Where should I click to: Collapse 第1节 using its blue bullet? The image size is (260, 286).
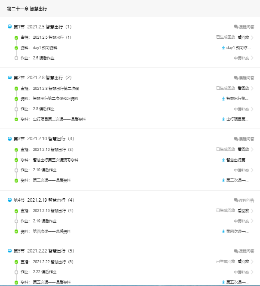[9, 27]
